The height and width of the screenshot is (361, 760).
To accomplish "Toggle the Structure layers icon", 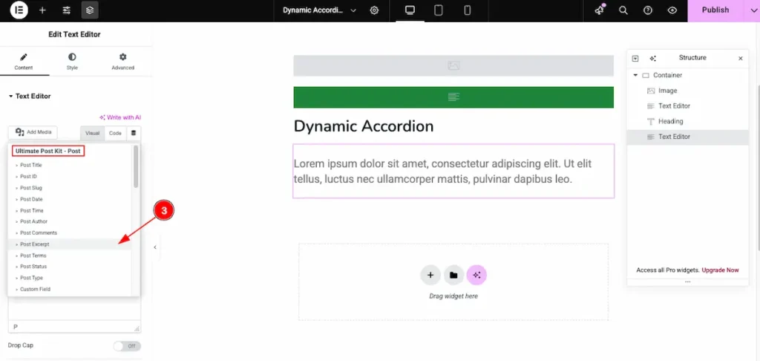I will click(x=90, y=10).
